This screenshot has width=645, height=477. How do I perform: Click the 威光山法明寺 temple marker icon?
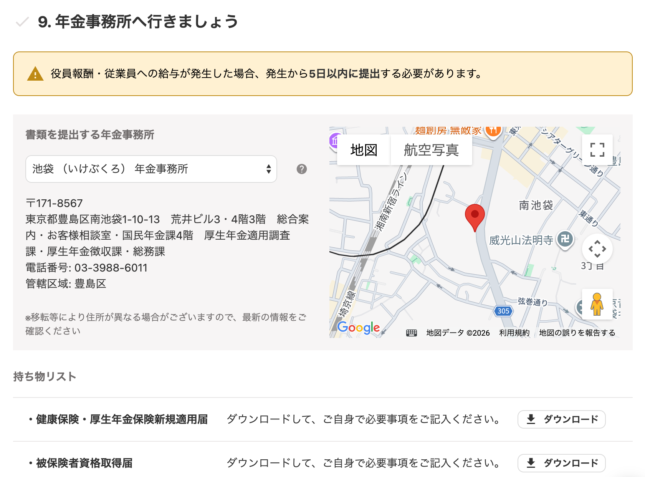click(x=565, y=240)
